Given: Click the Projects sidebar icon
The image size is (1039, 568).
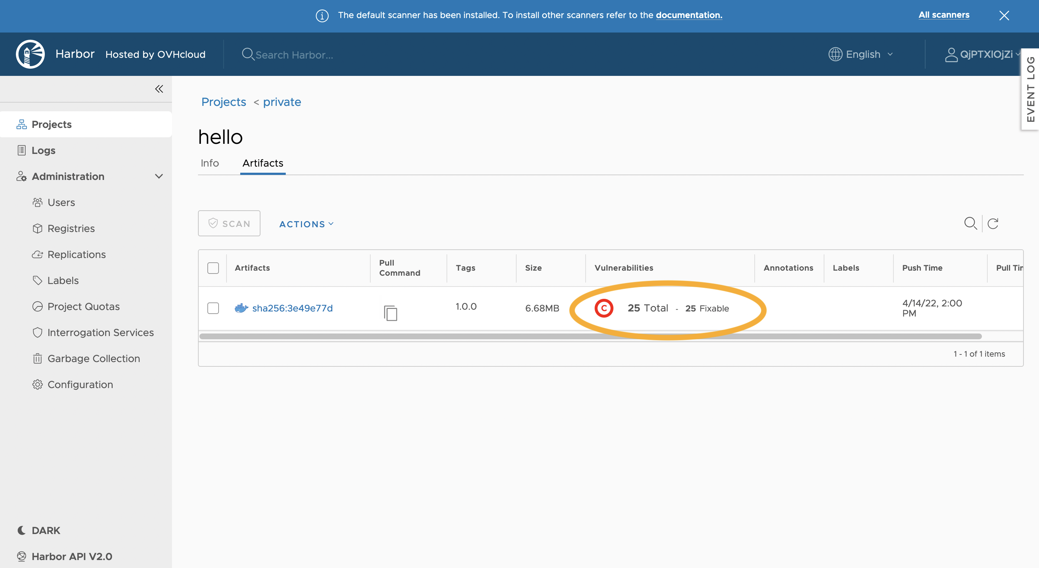Looking at the screenshot, I should [x=21, y=124].
